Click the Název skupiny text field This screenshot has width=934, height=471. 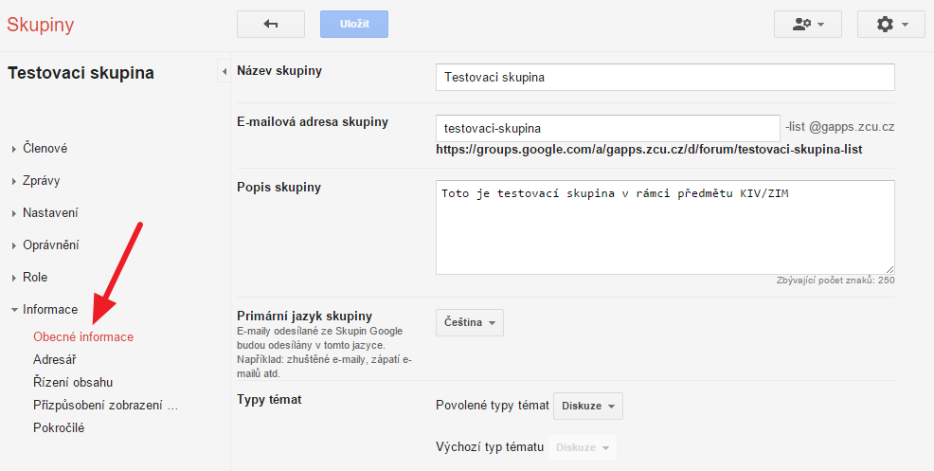point(665,78)
